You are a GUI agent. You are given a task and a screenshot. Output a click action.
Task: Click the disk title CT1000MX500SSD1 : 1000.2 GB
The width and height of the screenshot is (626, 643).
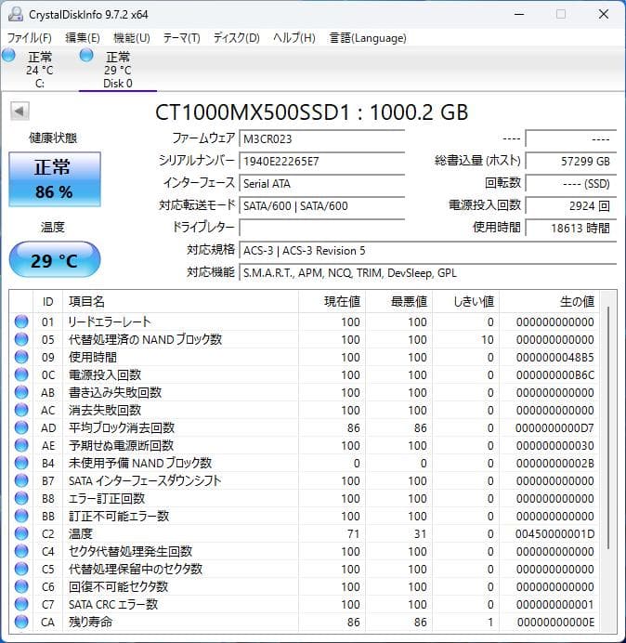click(311, 112)
